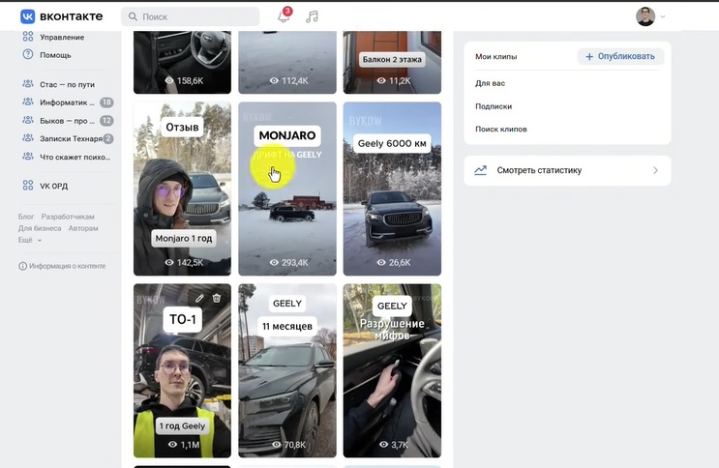Click the 70,8K view count
The image size is (719, 468).
tap(289, 444)
